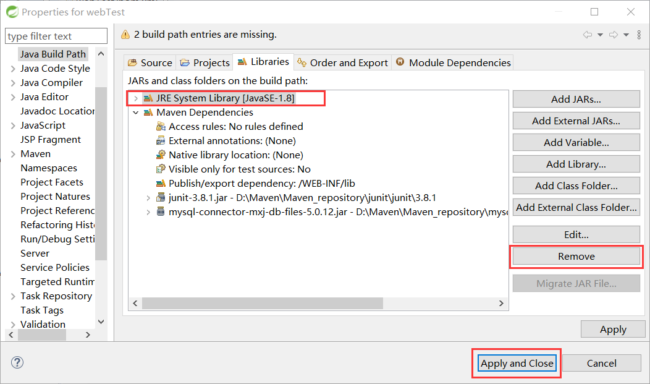Select Run/Debug Settings in sidebar
Screen dimensions: 650x384
pos(57,239)
